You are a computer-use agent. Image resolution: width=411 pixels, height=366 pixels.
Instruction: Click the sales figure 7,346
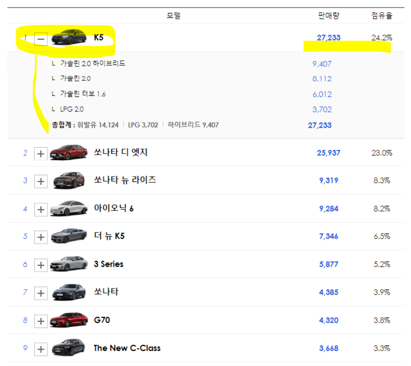[329, 237]
